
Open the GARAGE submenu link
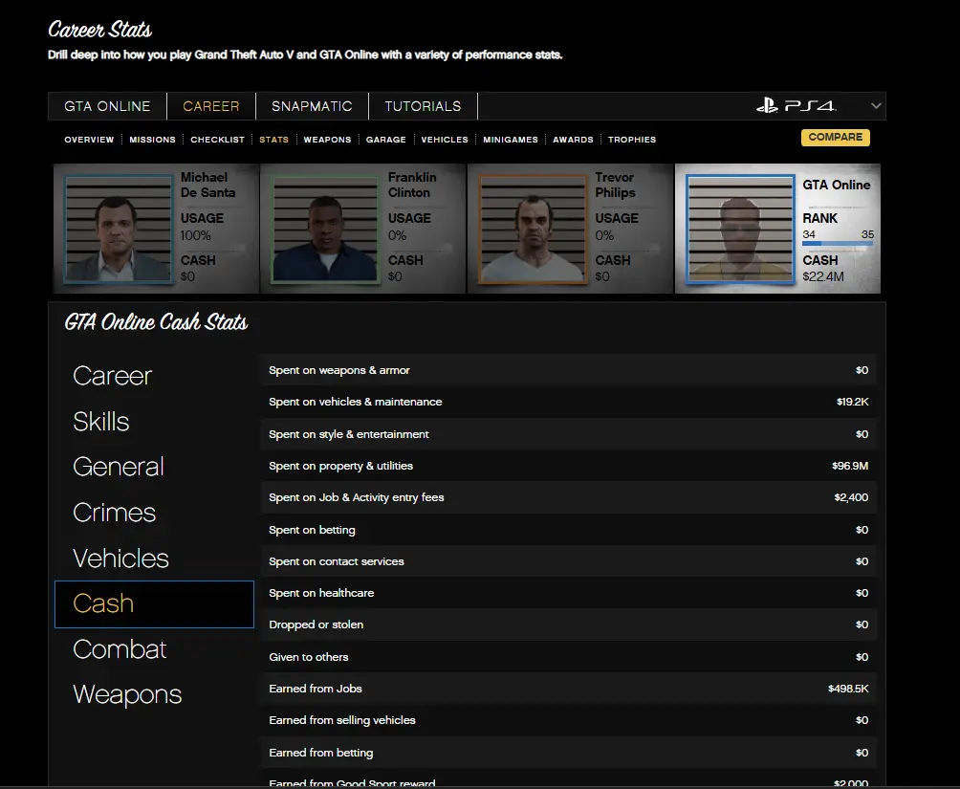click(x=385, y=140)
